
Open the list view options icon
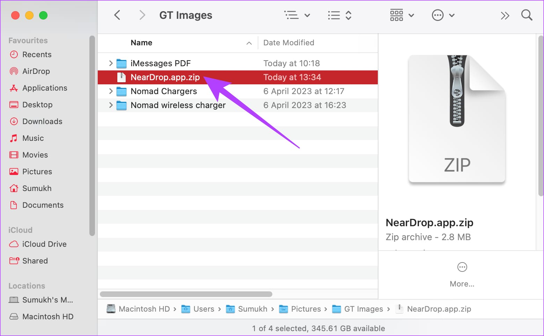pyautogui.click(x=291, y=15)
